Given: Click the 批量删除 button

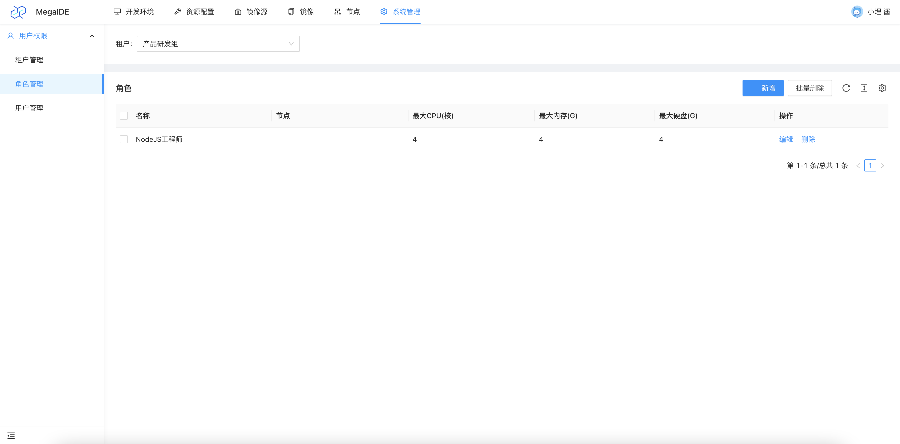Looking at the screenshot, I should coord(809,88).
